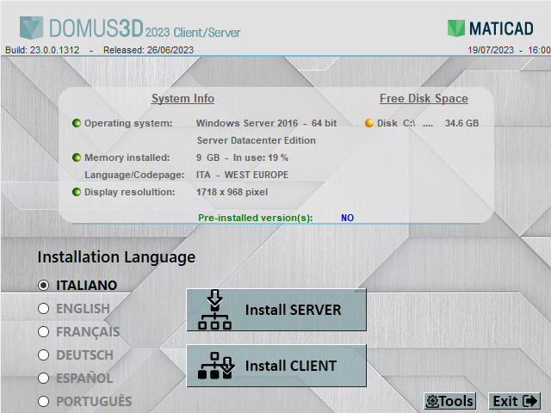Image resolution: width=551 pixels, height=413 pixels.
Task: Click the '2023 Client/Server' title text
Action: (193, 33)
